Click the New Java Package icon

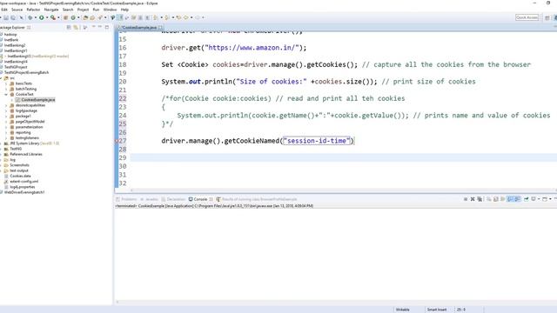65,17
